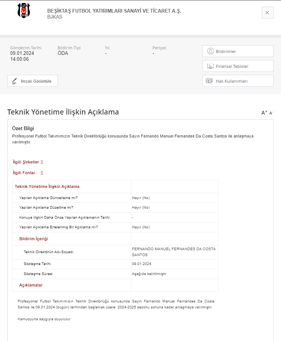Open the Bildirimler button
Viewport: 281px width, 341px height.
(x=238, y=51)
